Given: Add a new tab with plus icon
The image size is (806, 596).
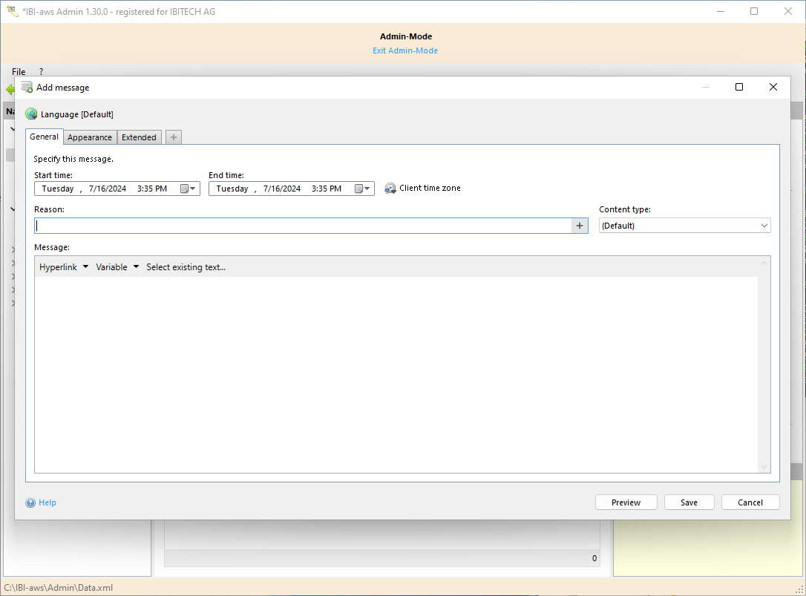Looking at the screenshot, I should (x=173, y=137).
